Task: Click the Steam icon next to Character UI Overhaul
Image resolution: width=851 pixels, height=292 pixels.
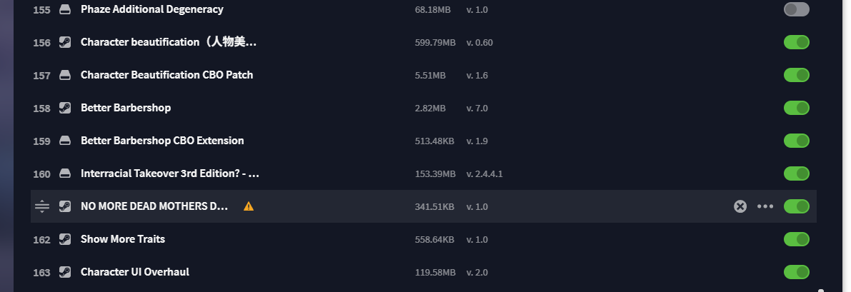Action: pos(65,272)
